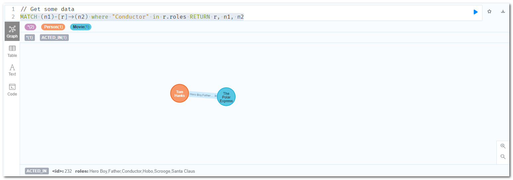The width and height of the screenshot is (513, 180).
Task: Save query to favorites with star icon
Action: (x=489, y=12)
